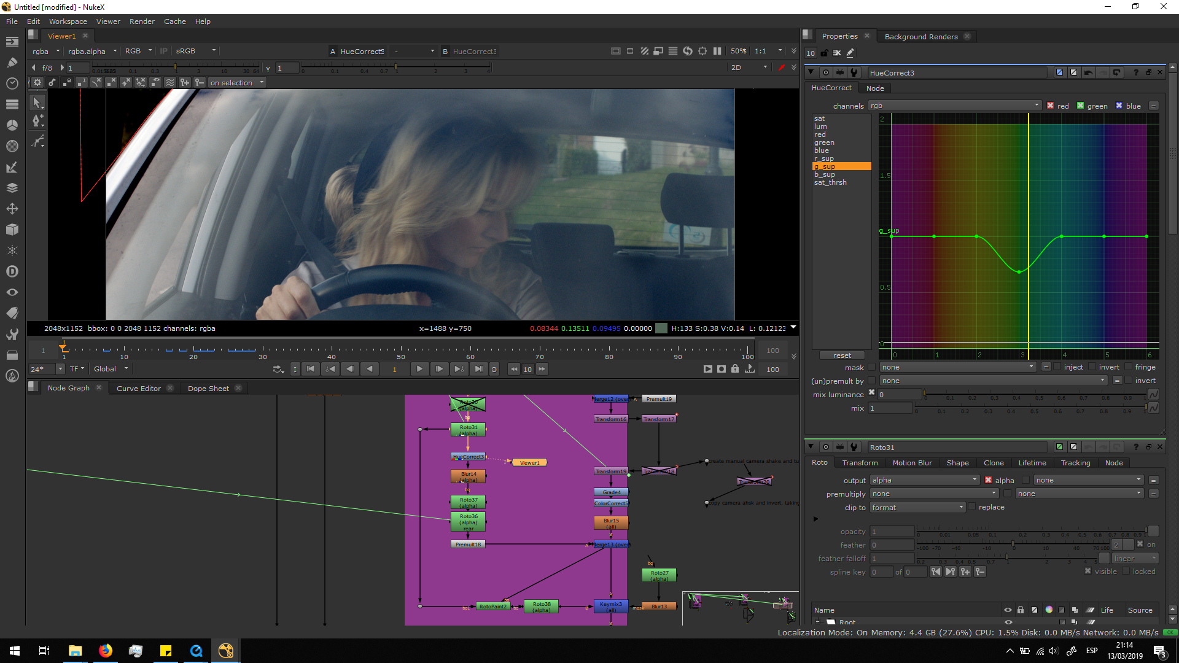Switch to the Curve Editor tab

(x=139, y=389)
